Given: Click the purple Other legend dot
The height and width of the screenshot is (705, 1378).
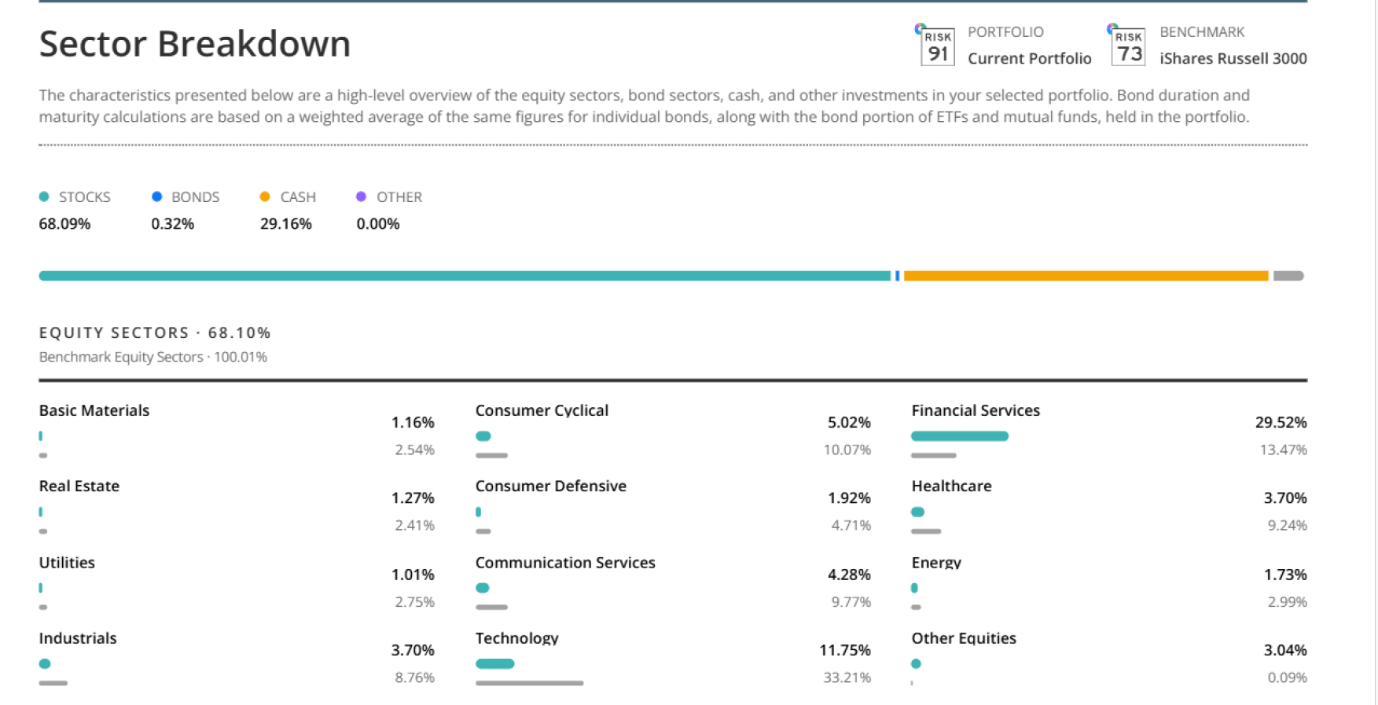Looking at the screenshot, I should pos(361,196).
